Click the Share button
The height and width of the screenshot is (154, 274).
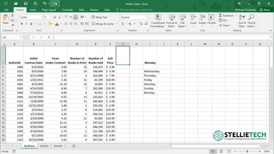(x=265, y=10)
